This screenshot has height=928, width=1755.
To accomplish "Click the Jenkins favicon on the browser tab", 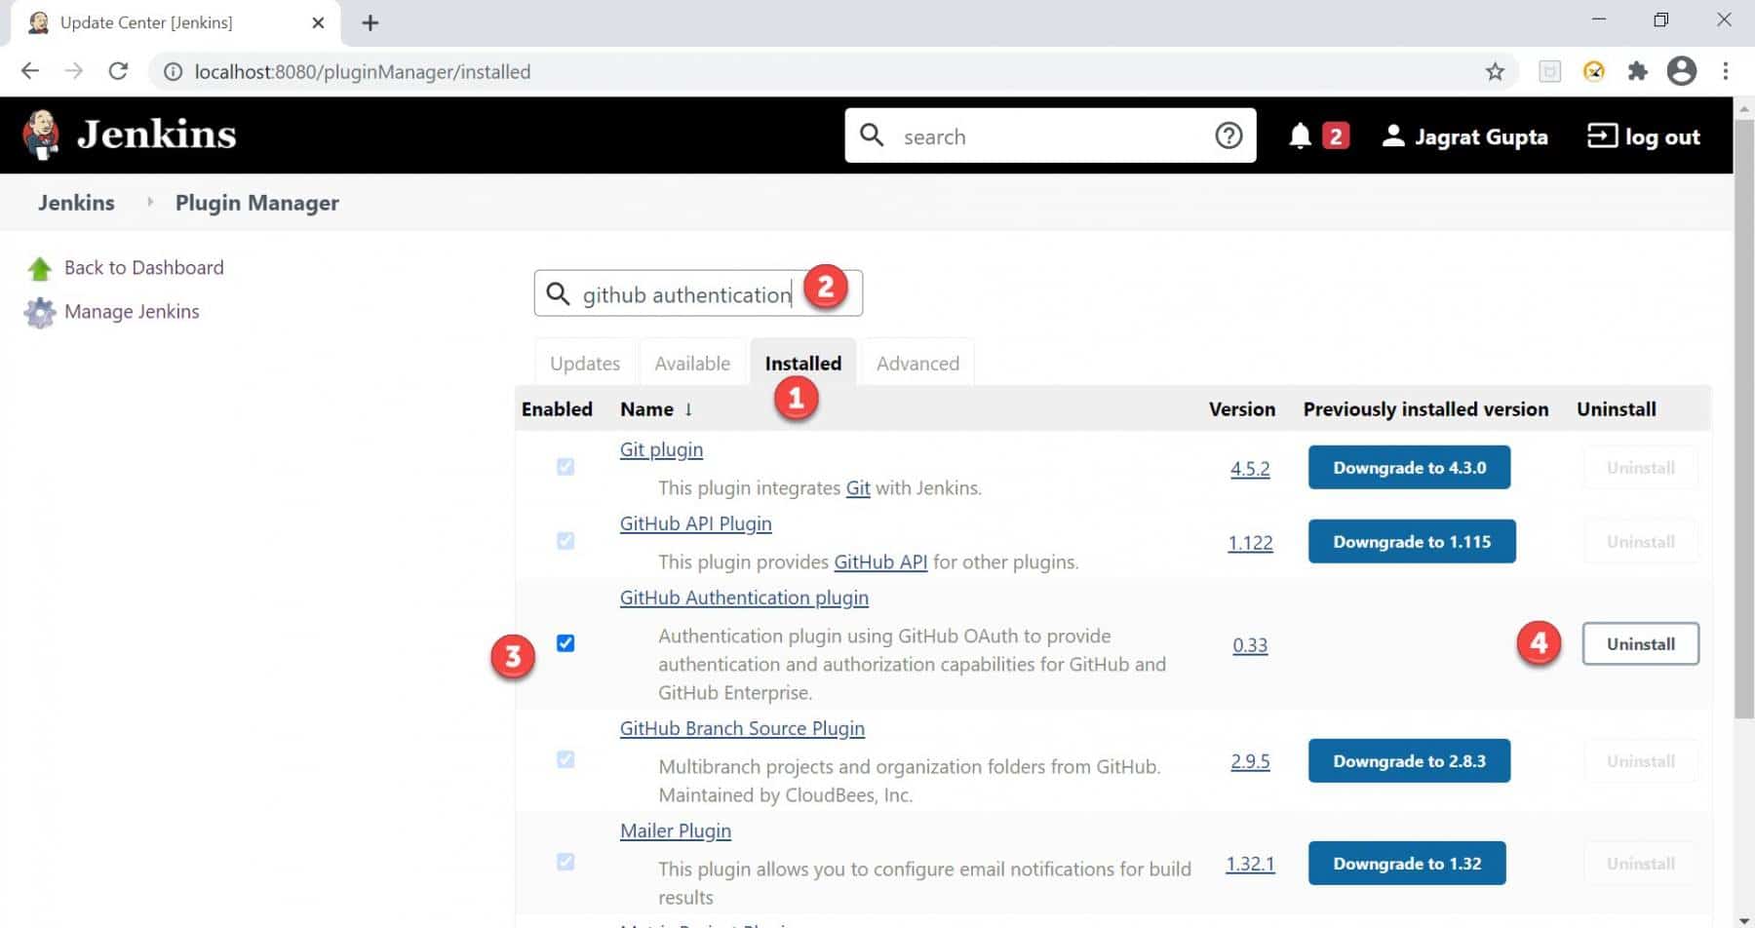I will point(39,22).
